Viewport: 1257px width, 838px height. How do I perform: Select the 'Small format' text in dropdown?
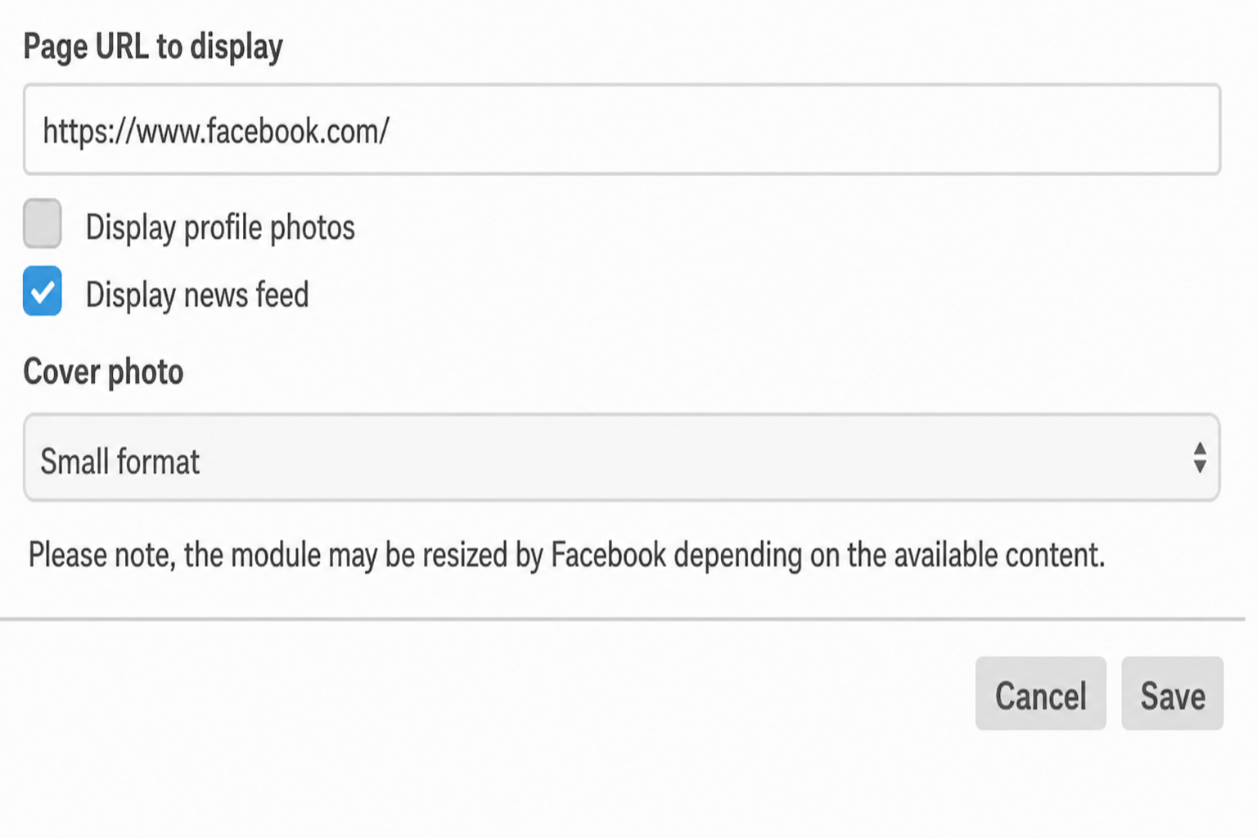120,462
